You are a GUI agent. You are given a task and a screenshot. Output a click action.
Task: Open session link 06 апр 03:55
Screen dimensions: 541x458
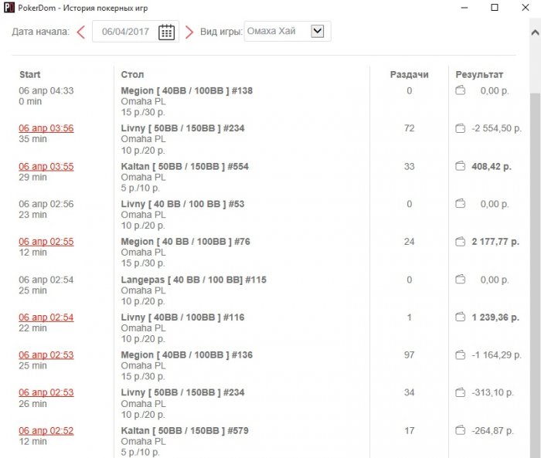click(46, 166)
